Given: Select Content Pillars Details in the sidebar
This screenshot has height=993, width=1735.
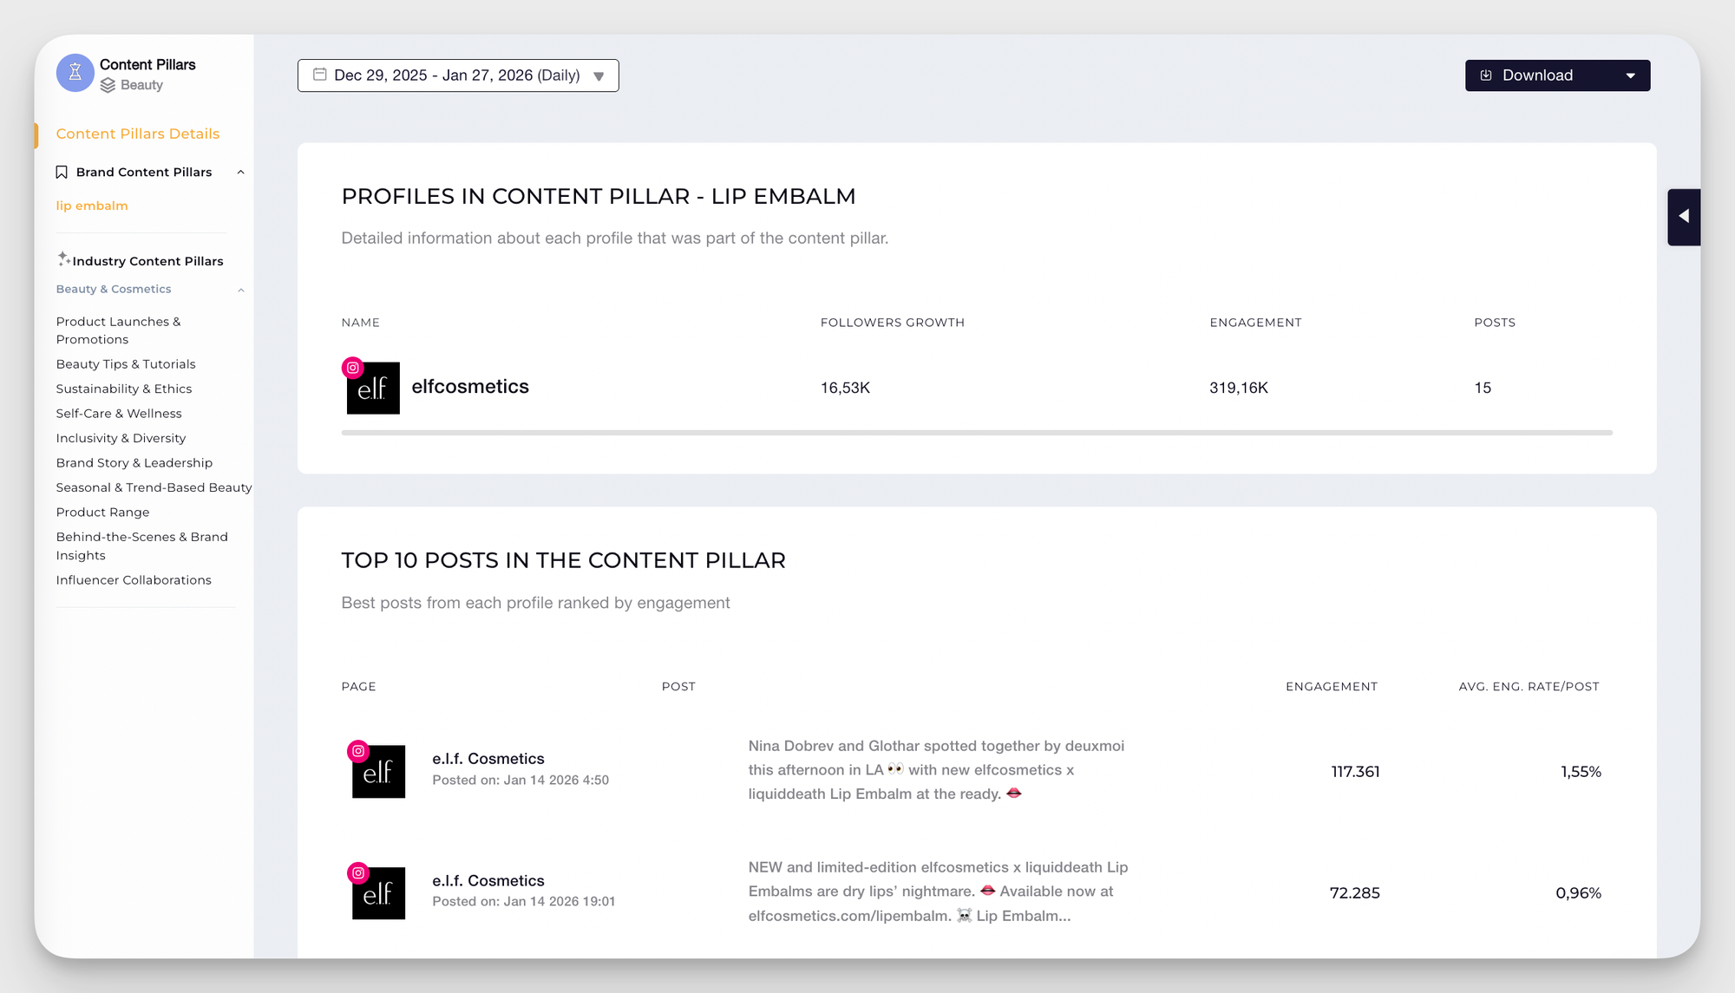Looking at the screenshot, I should [137, 134].
